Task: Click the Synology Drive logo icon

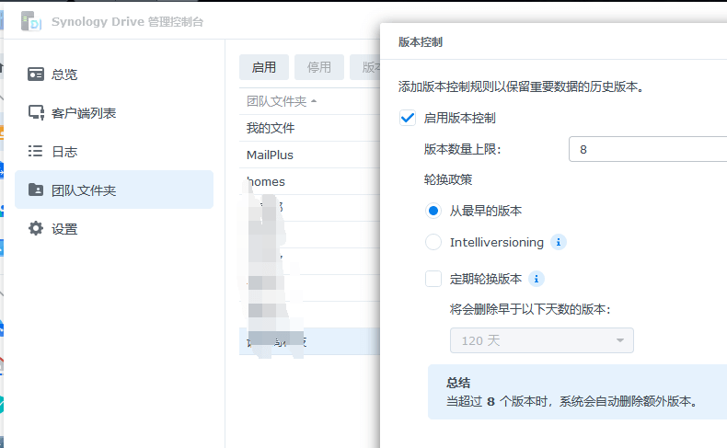Action: tap(32, 21)
